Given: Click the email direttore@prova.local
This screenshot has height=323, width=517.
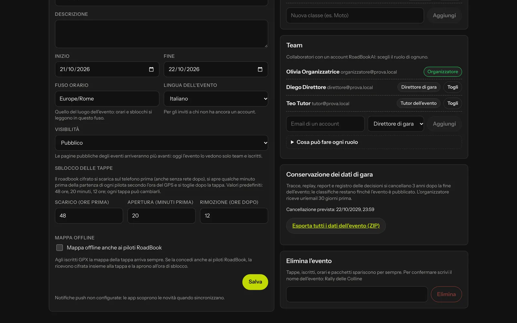Looking at the screenshot, I should pos(350,88).
